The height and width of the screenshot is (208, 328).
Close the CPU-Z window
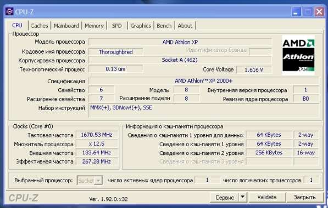click(319, 12)
